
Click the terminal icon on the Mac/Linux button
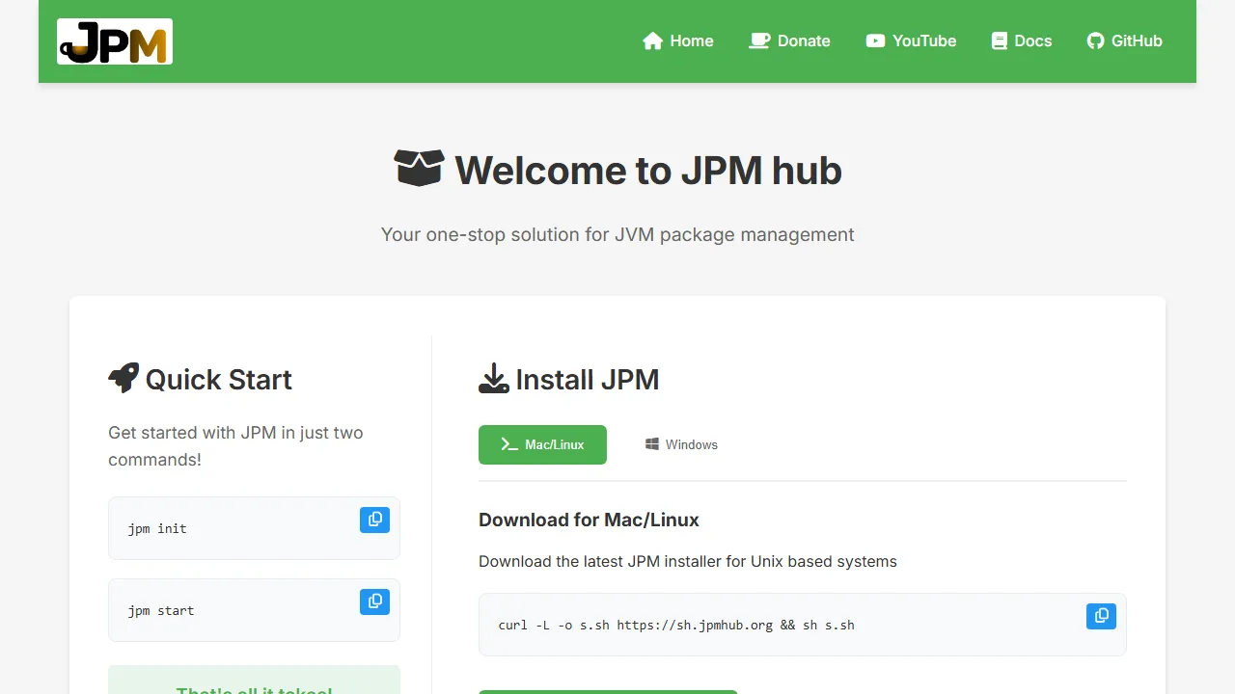508,444
